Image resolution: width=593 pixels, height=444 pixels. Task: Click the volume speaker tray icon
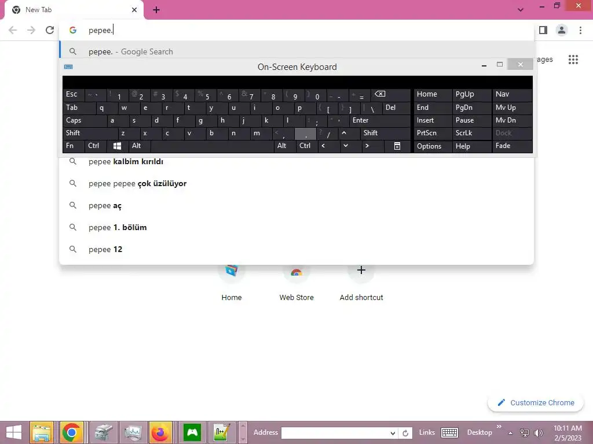(538, 433)
